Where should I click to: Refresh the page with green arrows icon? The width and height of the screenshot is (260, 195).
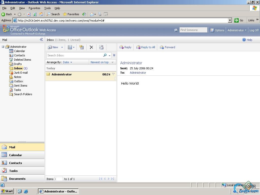point(35,14)
